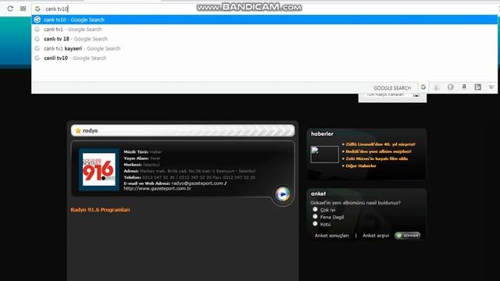Select Yahoo search engine icon
This screenshot has width=500, height=281.
click(437, 87)
